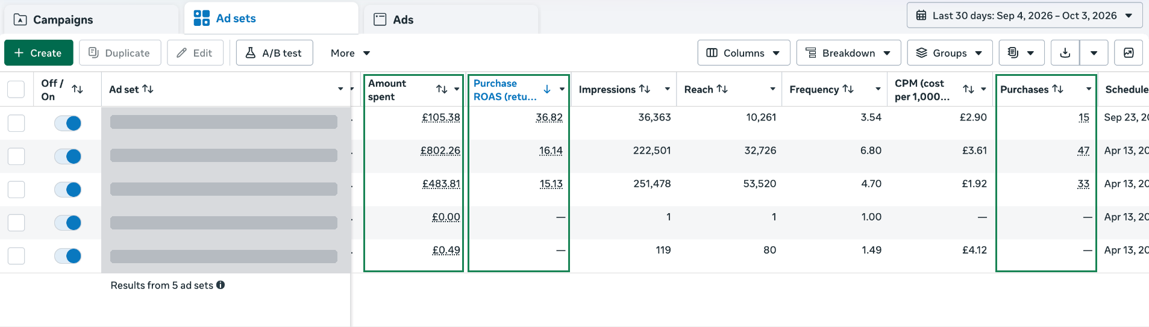Image resolution: width=1149 pixels, height=327 pixels.
Task: Click the Results from 5 ad sets text
Action: pos(161,285)
